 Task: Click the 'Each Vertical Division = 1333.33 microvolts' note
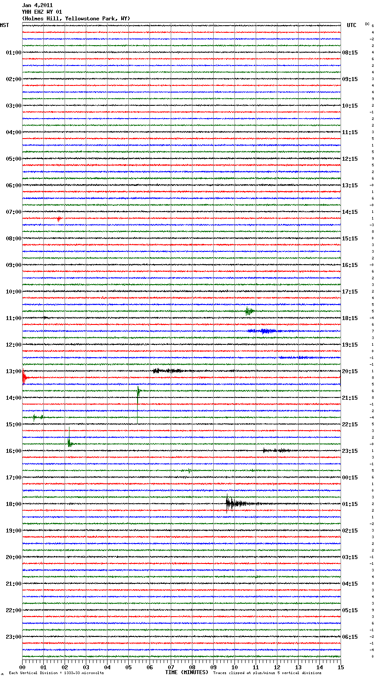tap(56, 673)
